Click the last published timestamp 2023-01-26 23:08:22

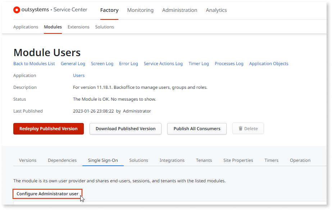(94, 111)
